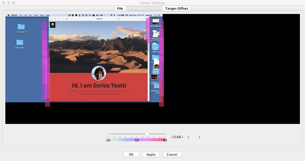Click Enrico's round profile photo in preview
This screenshot has width=305, height=161.
click(x=99, y=73)
